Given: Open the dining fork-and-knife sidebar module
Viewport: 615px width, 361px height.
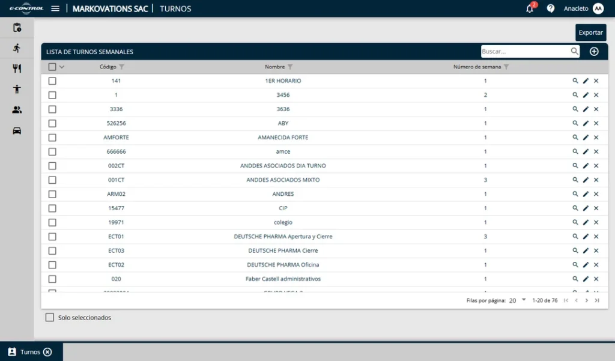Looking at the screenshot, I should point(17,68).
